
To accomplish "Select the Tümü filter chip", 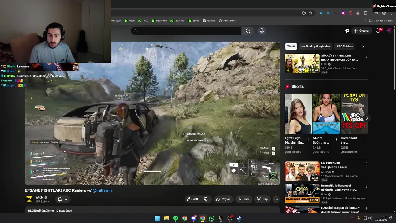I will (x=291, y=46).
